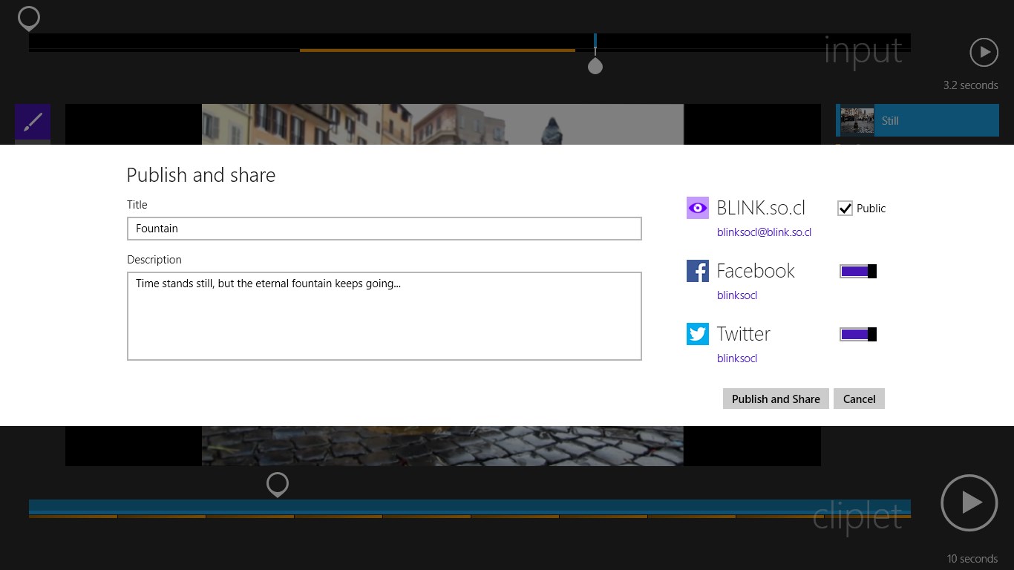Image resolution: width=1014 pixels, height=570 pixels.
Task: Click the BLINK.so.cl eye icon
Action: coord(697,209)
